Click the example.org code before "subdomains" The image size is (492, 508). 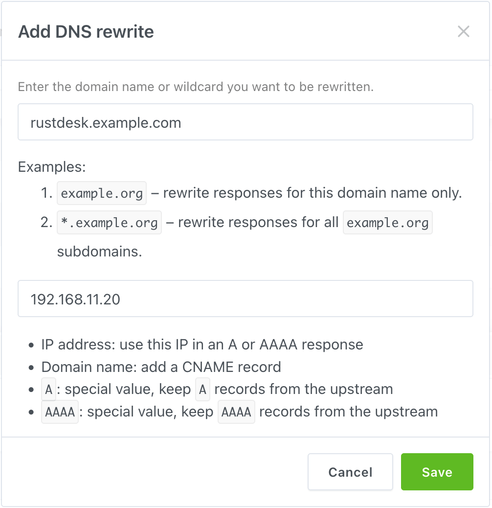coord(387,223)
